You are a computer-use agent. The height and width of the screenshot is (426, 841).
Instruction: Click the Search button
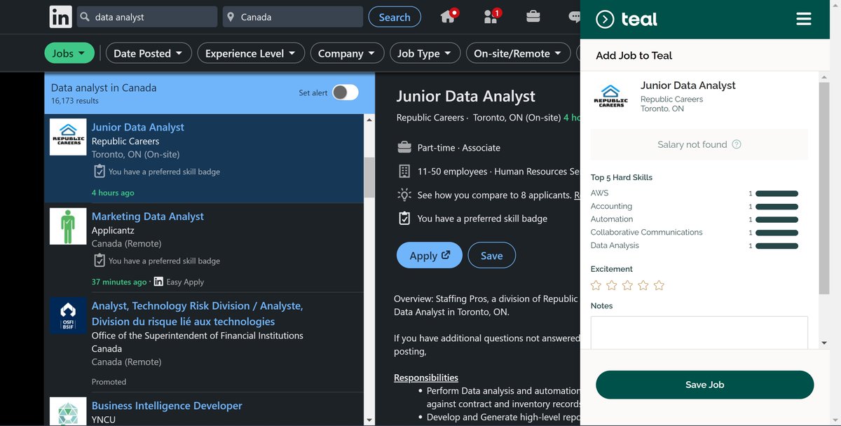click(x=395, y=17)
